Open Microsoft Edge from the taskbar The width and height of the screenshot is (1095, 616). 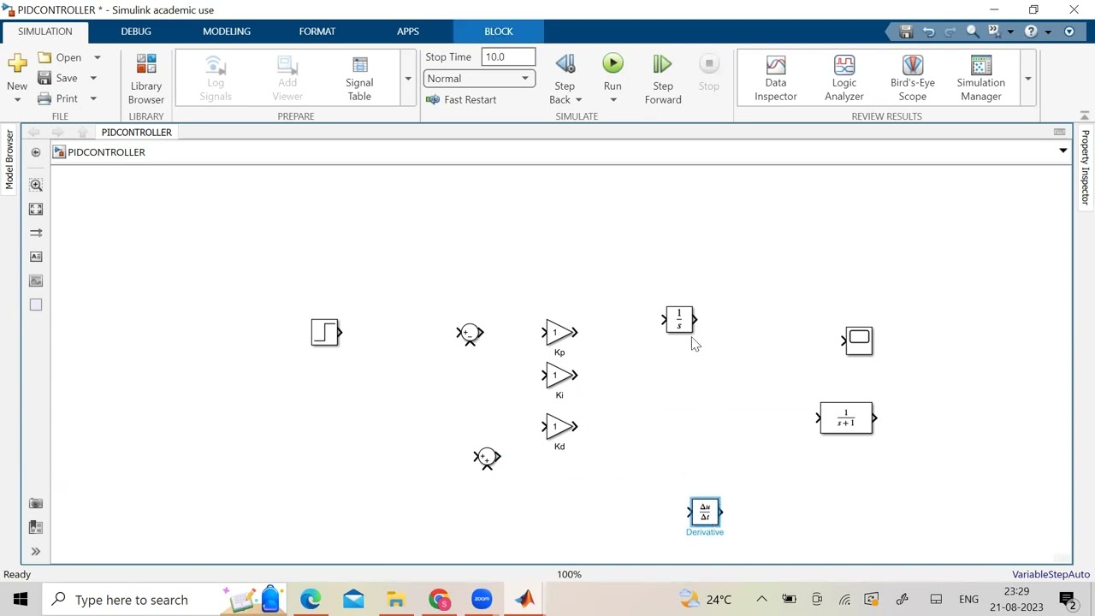point(310,599)
